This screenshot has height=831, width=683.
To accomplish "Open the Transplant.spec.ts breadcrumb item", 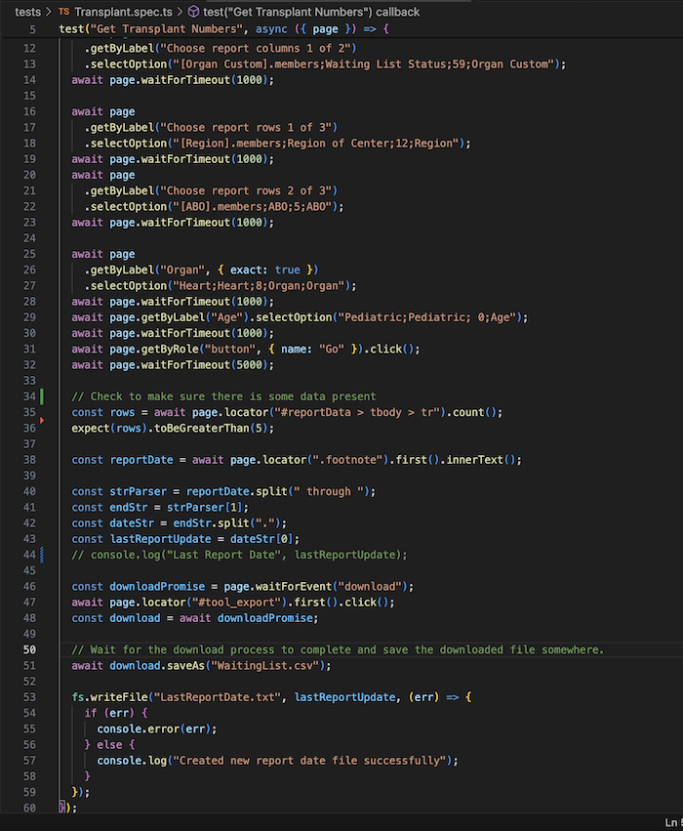I will [x=123, y=12].
